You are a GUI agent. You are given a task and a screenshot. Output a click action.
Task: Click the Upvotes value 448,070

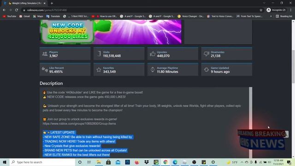pyautogui.click(x=163, y=56)
